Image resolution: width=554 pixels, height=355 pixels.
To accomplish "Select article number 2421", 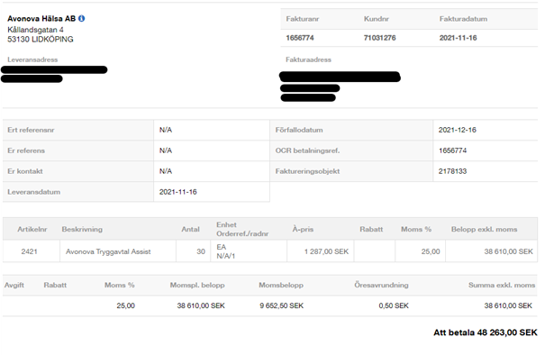I will pyautogui.click(x=29, y=251).
